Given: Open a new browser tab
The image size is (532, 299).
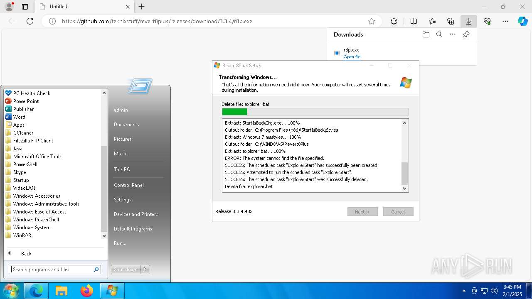Looking at the screenshot, I should point(141,7).
